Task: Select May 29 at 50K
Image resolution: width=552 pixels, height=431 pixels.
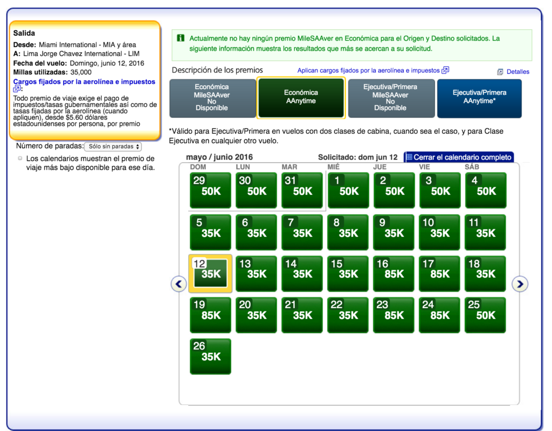Action: (x=211, y=190)
